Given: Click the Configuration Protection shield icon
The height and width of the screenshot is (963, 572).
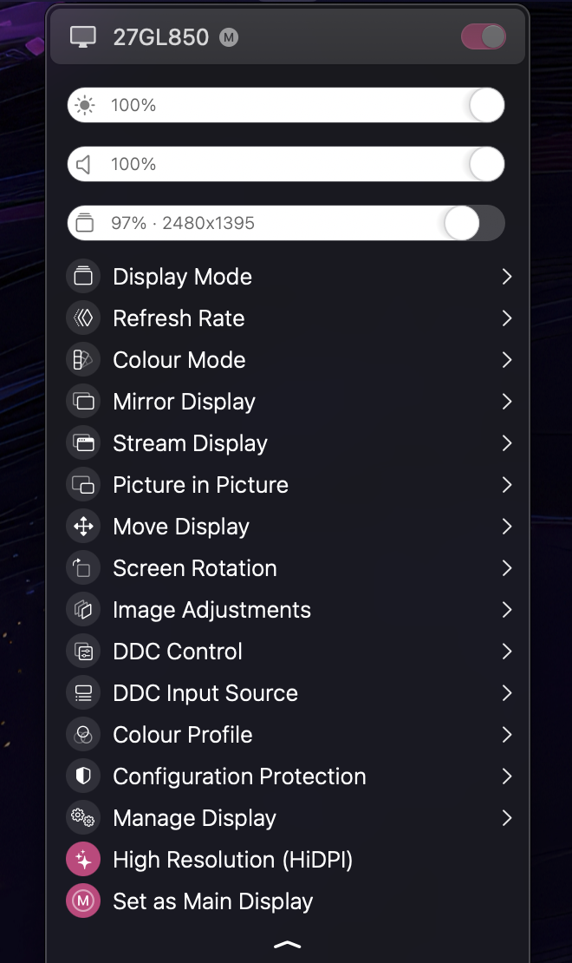Looking at the screenshot, I should click(x=83, y=776).
